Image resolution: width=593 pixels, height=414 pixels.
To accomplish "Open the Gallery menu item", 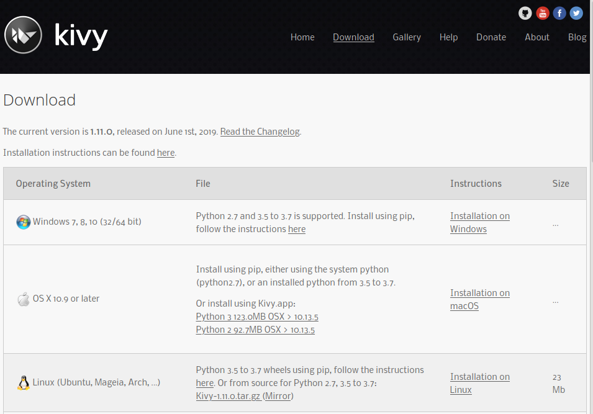I will click(x=407, y=37).
